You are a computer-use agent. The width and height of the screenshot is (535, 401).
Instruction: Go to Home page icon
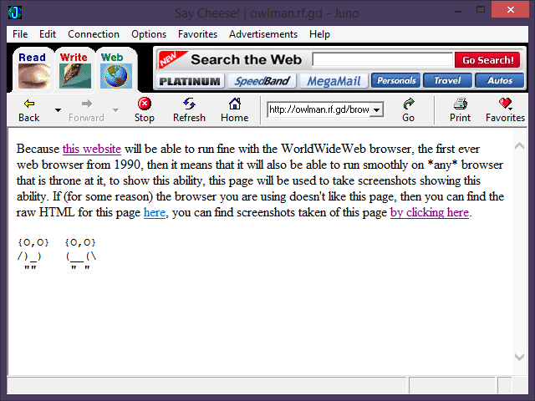pyautogui.click(x=234, y=104)
